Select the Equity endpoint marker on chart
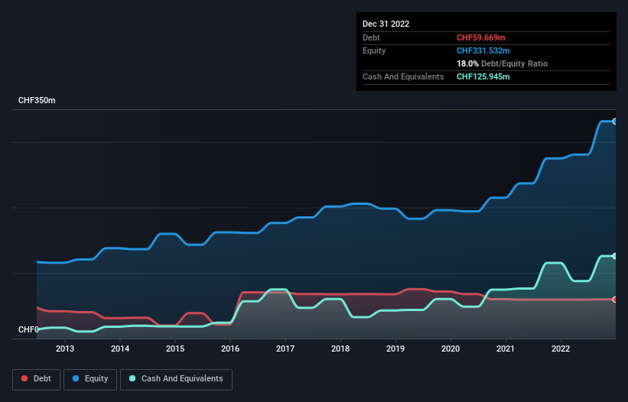 pyautogui.click(x=615, y=122)
